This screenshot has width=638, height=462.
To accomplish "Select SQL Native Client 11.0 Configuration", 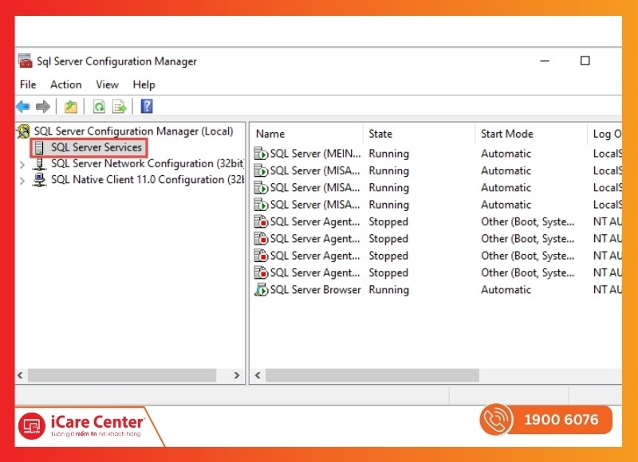I will coord(148,179).
